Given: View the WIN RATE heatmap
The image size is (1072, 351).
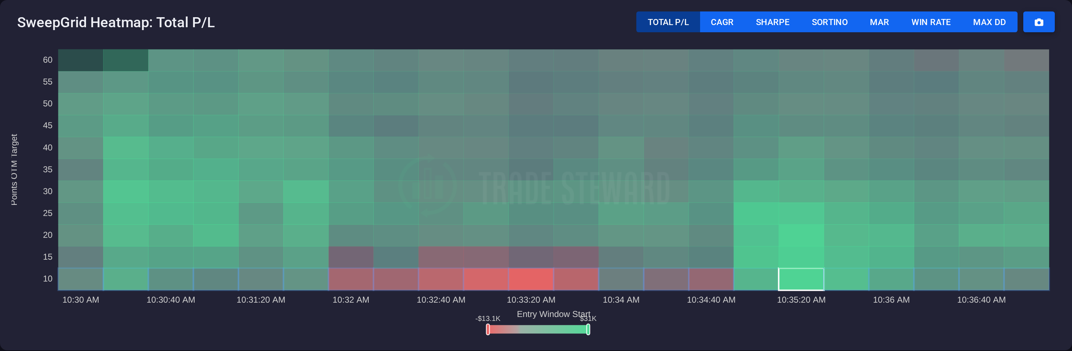Looking at the screenshot, I should pos(931,22).
